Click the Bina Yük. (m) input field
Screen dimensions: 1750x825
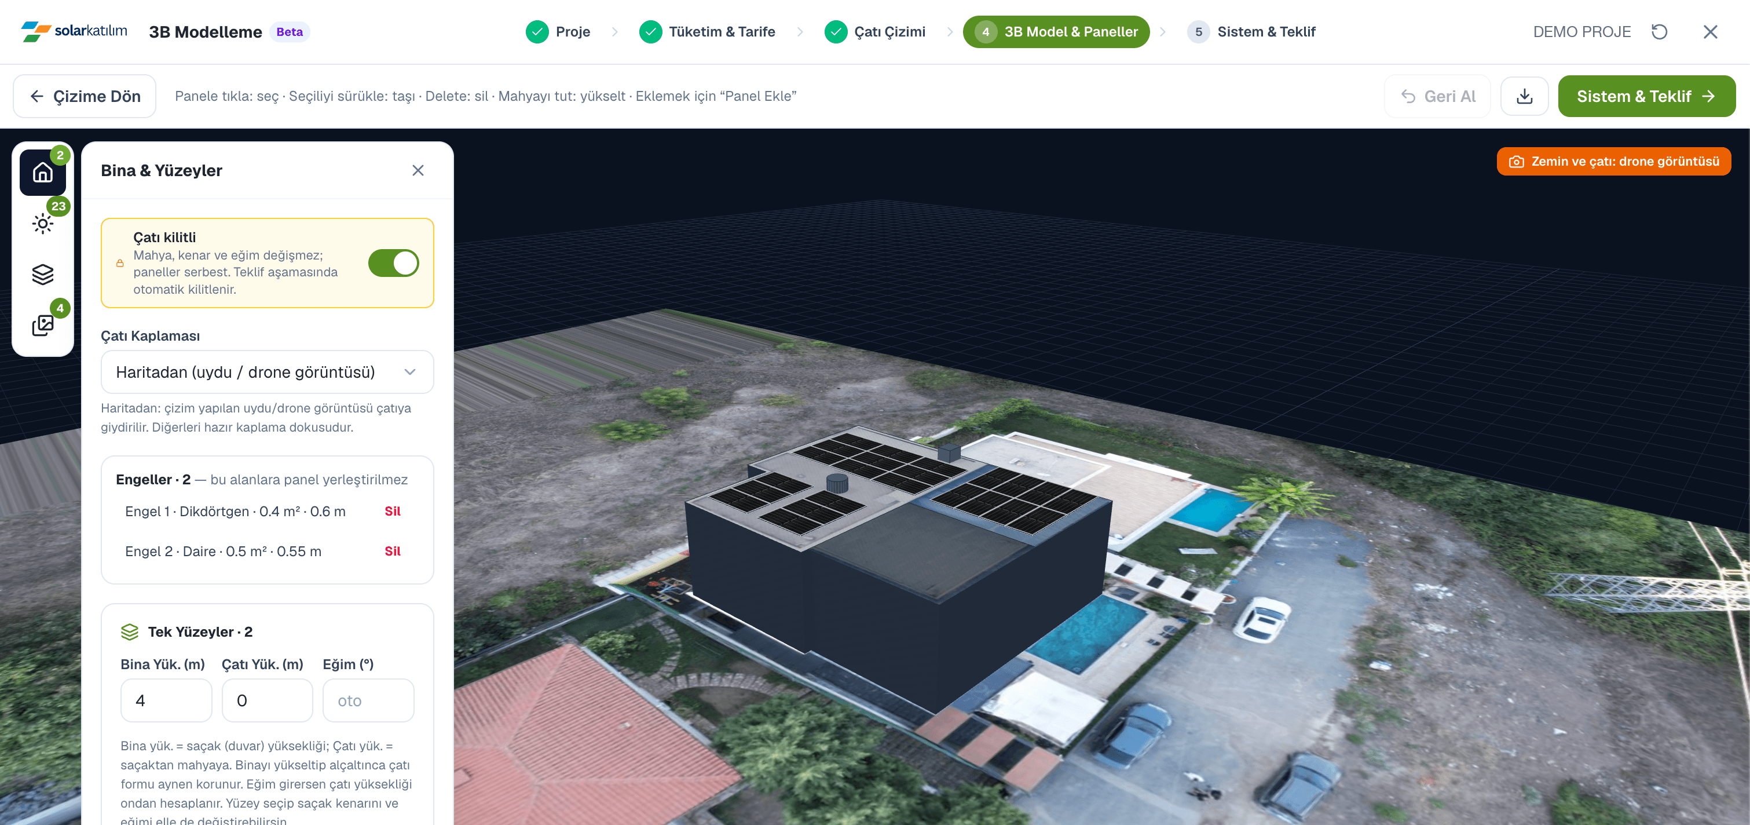tap(166, 700)
